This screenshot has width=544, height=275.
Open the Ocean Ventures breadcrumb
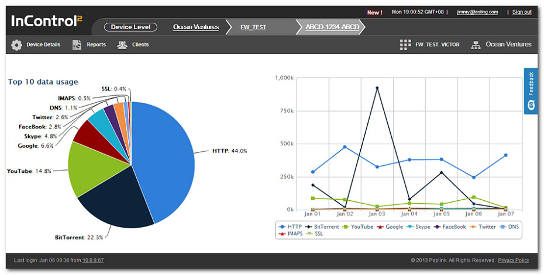tap(196, 27)
